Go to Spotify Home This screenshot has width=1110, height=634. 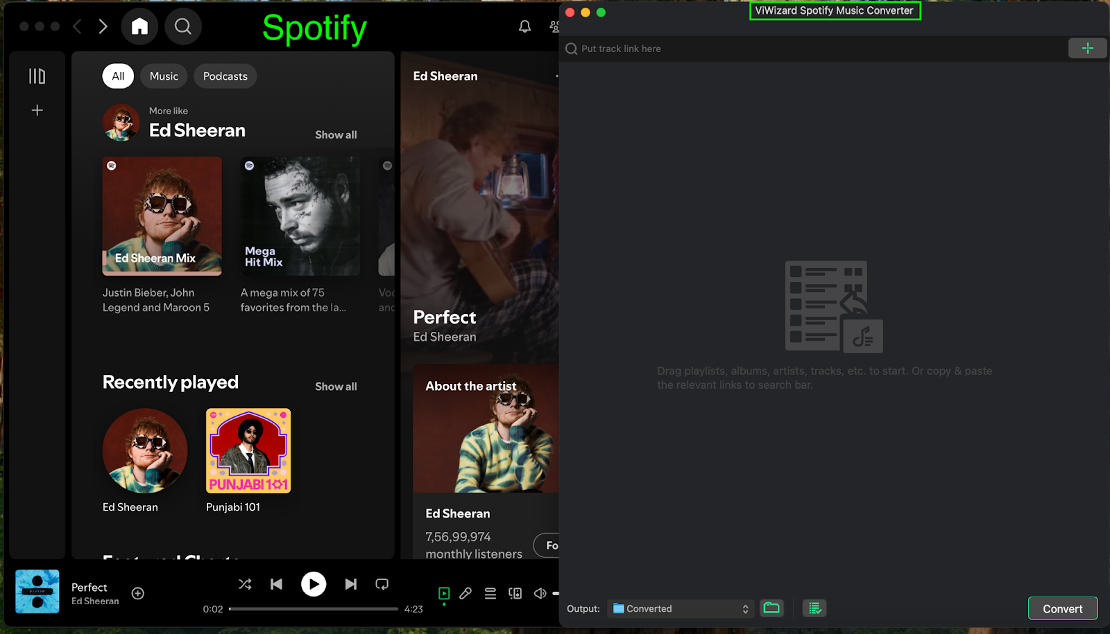(x=139, y=26)
